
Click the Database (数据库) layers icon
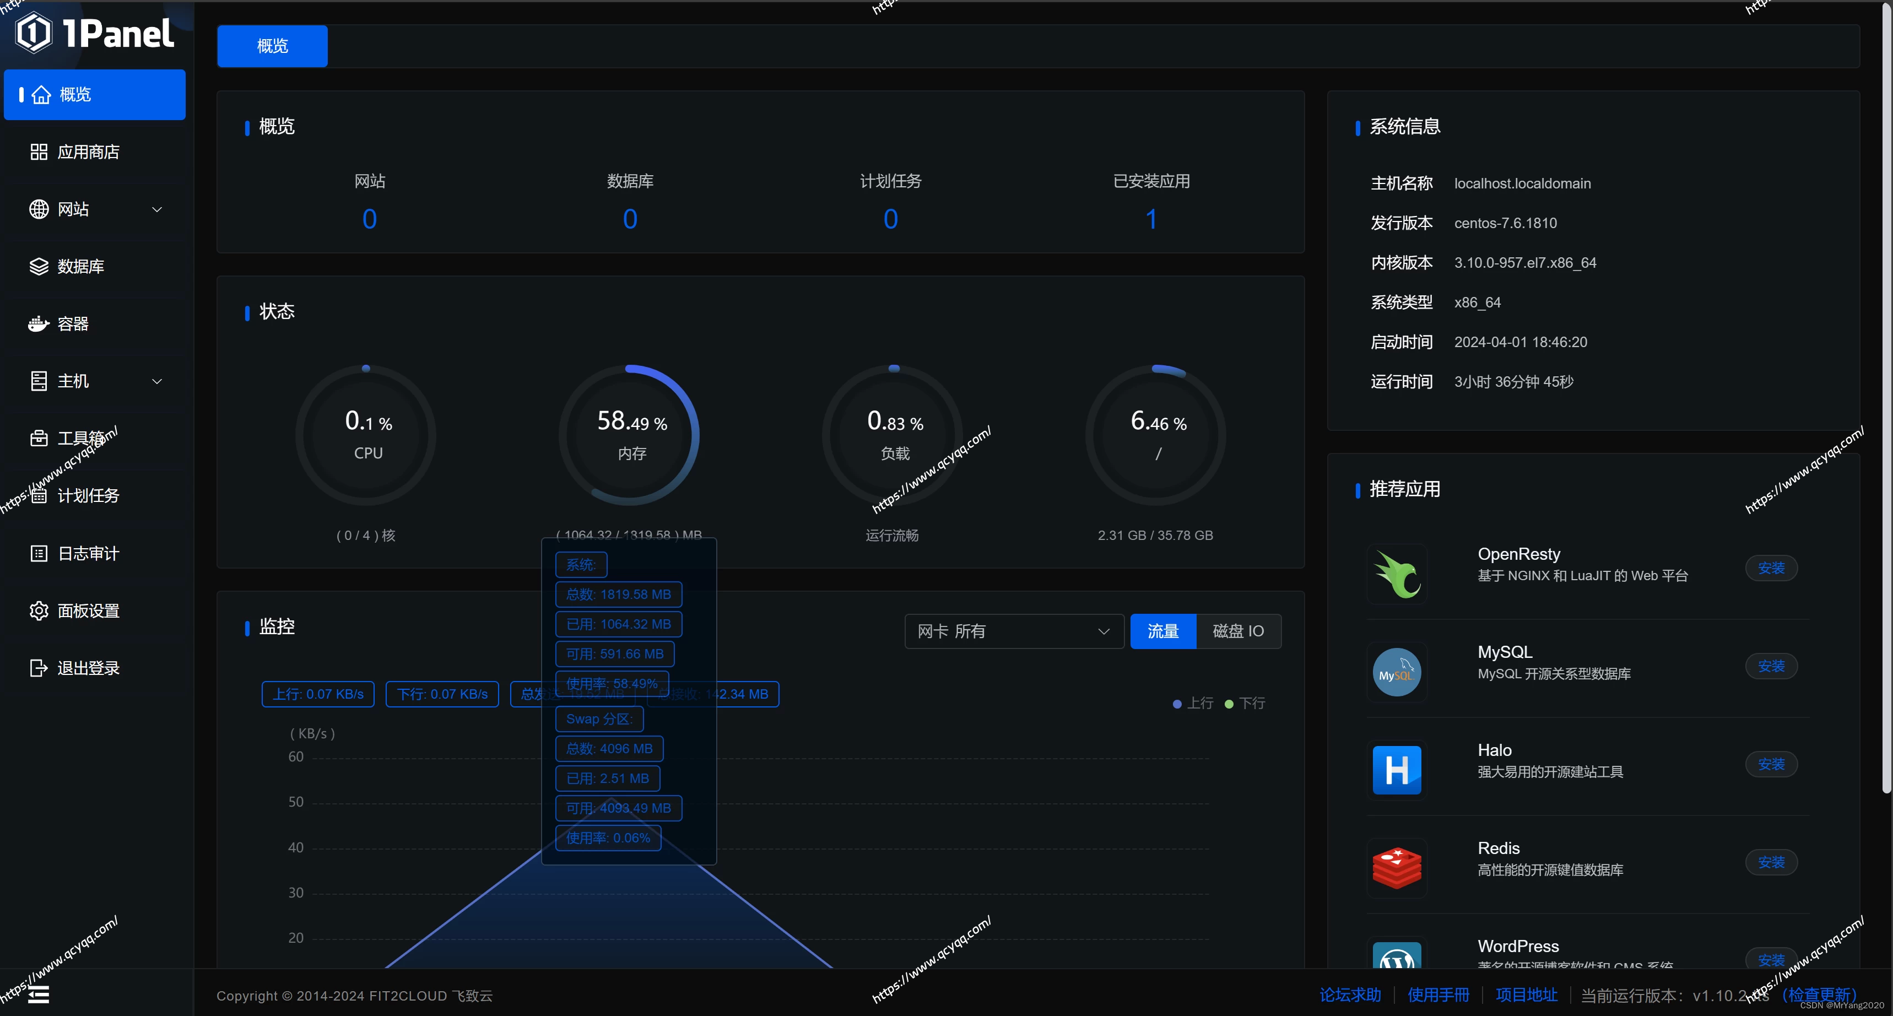[x=39, y=266]
